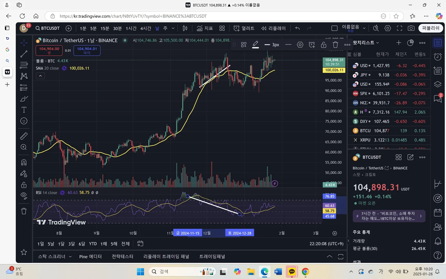This screenshot has width=446, height=279.
Task: Open the emoji and icons tool
Action: [x=24, y=121]
